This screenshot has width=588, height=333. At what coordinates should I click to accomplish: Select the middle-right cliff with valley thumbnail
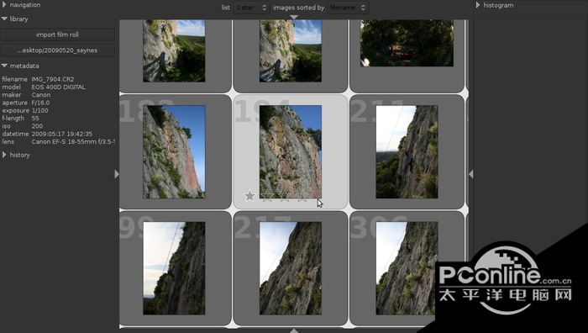[407, 151]
